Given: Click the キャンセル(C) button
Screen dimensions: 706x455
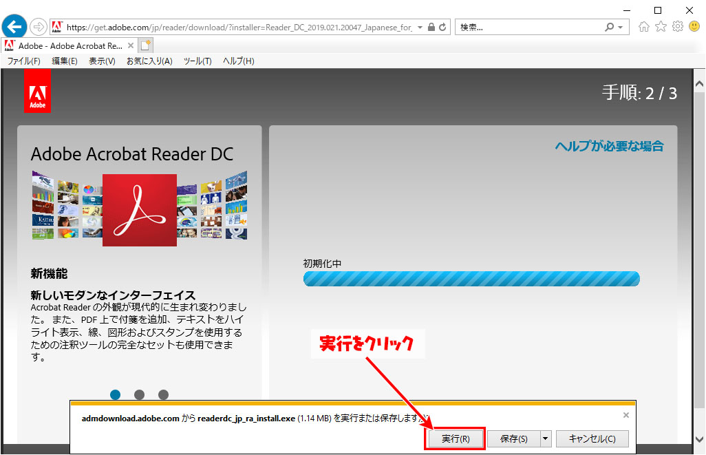Looking at the screenshot, I should coord(592,438).
